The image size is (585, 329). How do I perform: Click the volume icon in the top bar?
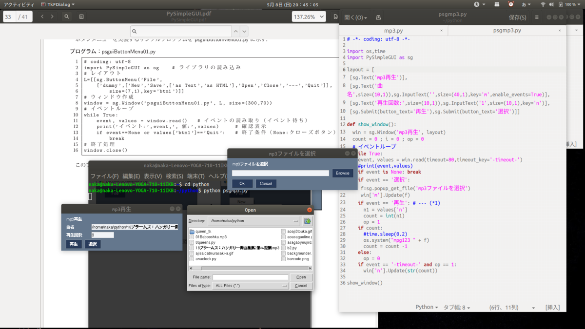(551, 4)
